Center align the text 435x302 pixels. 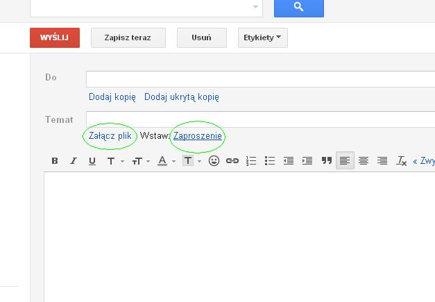(x=364, y=160)
